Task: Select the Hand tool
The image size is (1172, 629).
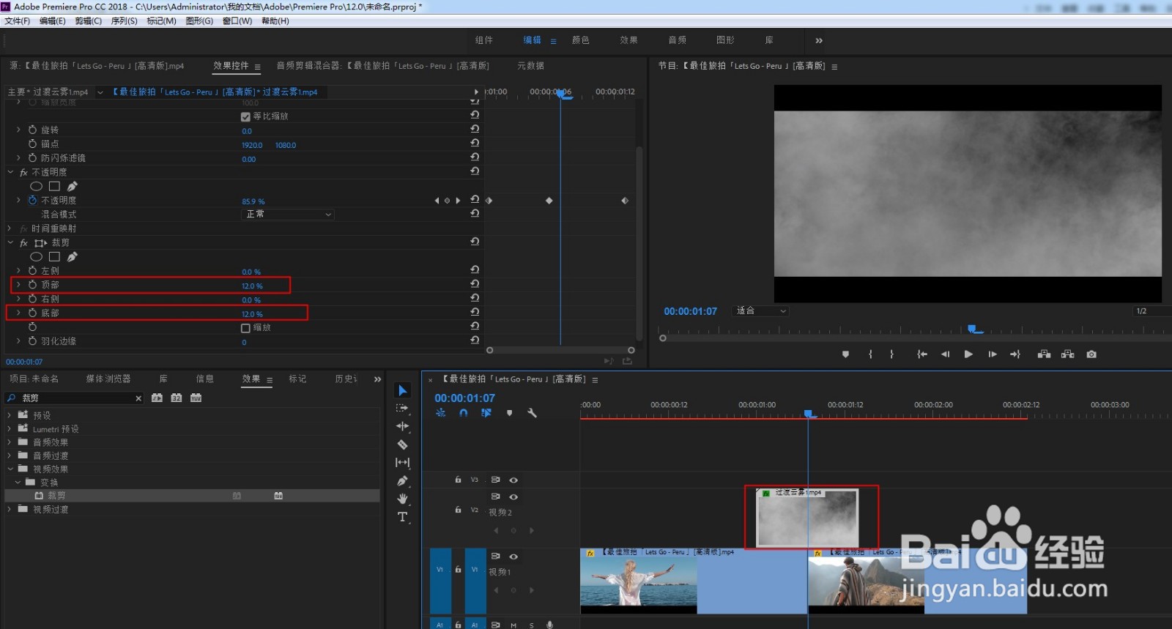Action: point(402,499)
